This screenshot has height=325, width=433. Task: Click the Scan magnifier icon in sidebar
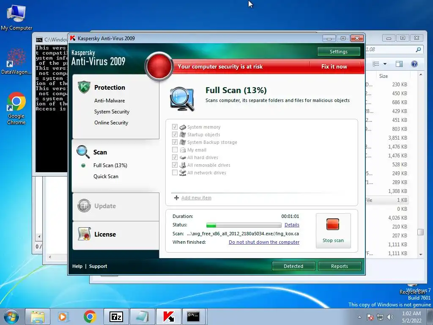pos(83,152)
